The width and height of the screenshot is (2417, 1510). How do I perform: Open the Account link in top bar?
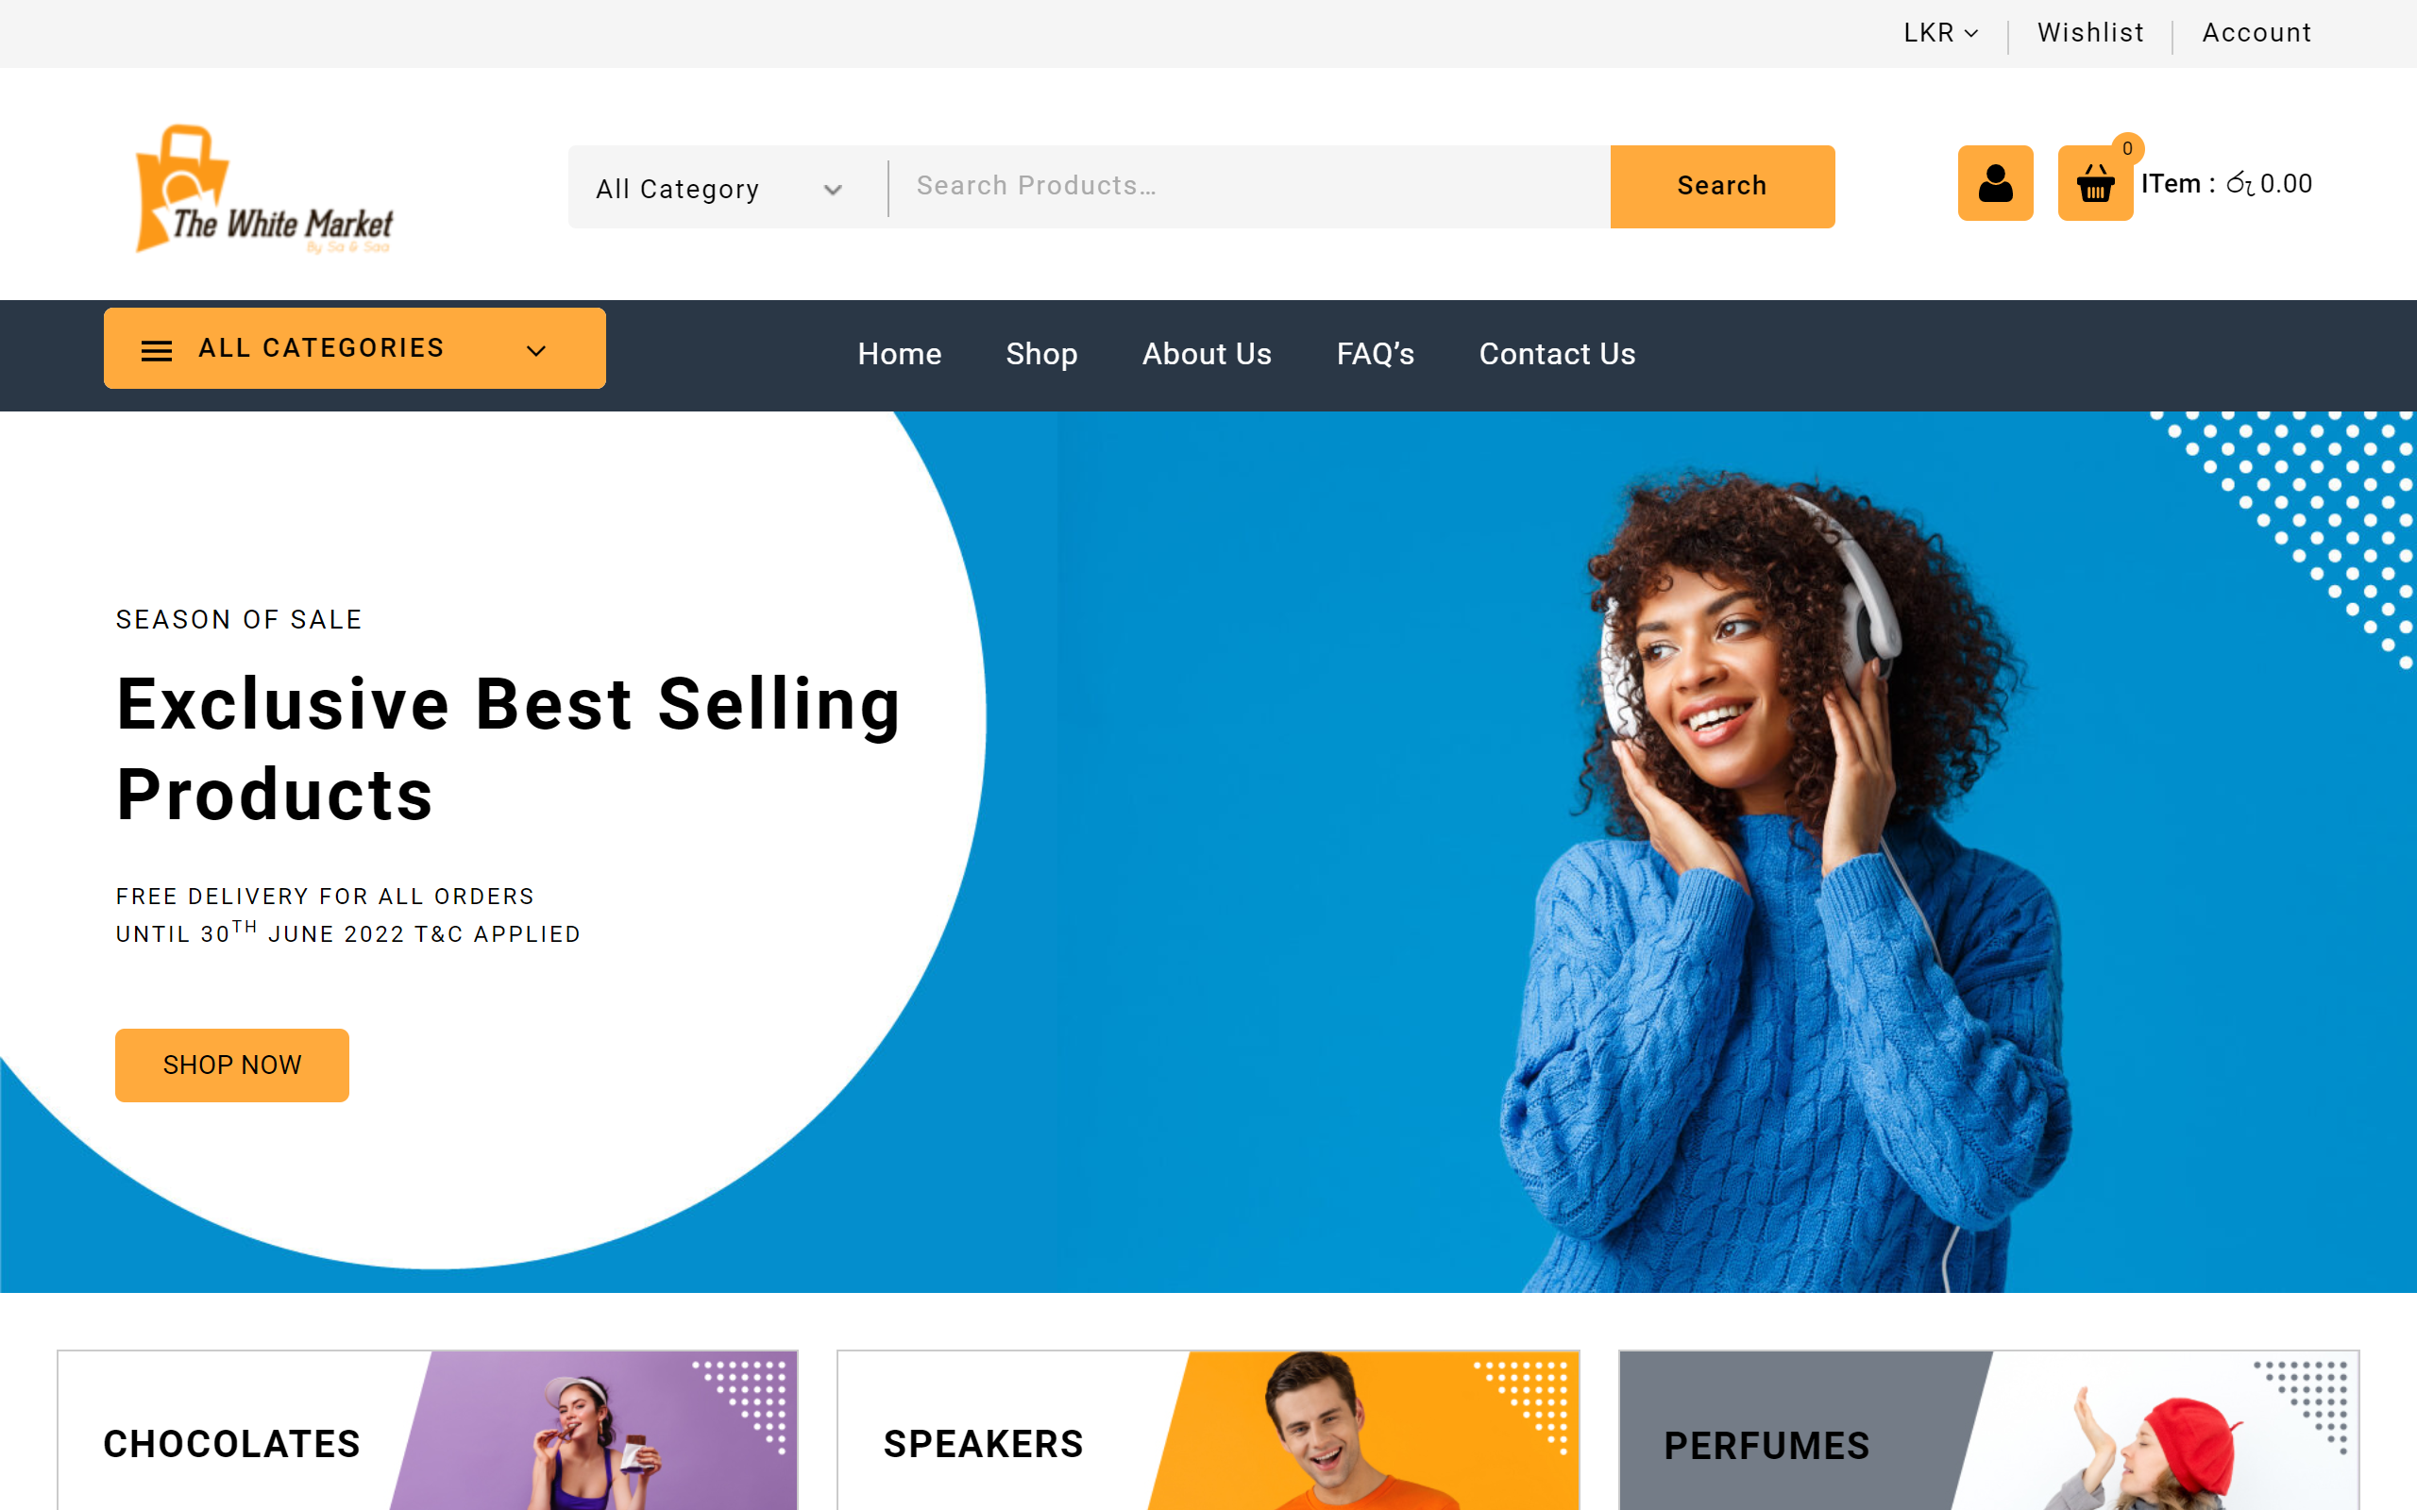2256,33
